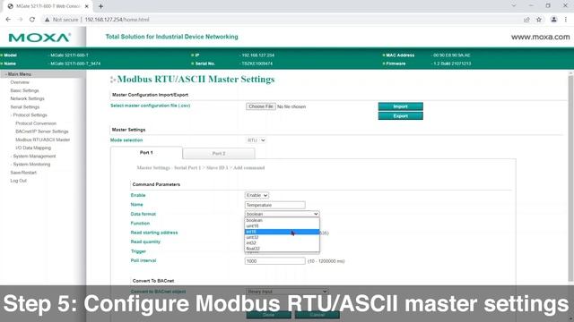The image size is (574, 322).
Task: Switch to the Port 1 tab
Action: pyautogui.click(x=146, y=153)
